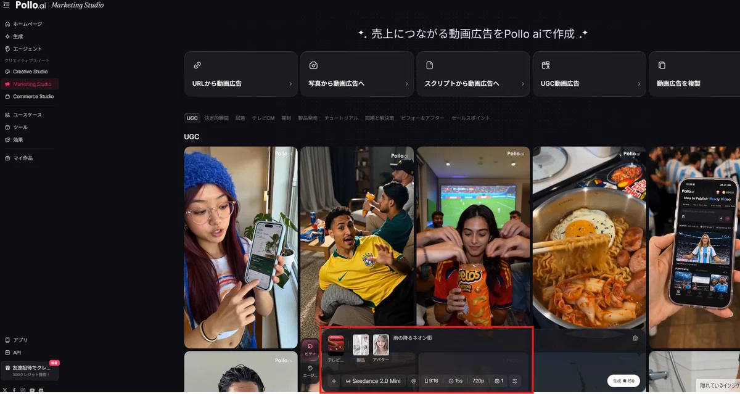The width and height of the screenshot is (740, 394).
Task: Select Marketing Studio in sidebar
Action: pos(29,84)
